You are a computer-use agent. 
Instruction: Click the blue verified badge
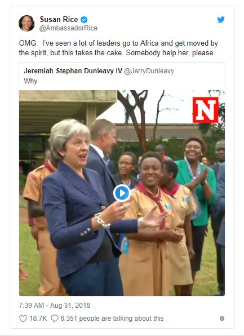pyautogui.click(x=84, y=20)
